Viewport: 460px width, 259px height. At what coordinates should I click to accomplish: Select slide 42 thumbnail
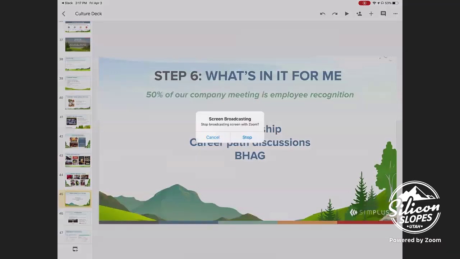point(78,141)
